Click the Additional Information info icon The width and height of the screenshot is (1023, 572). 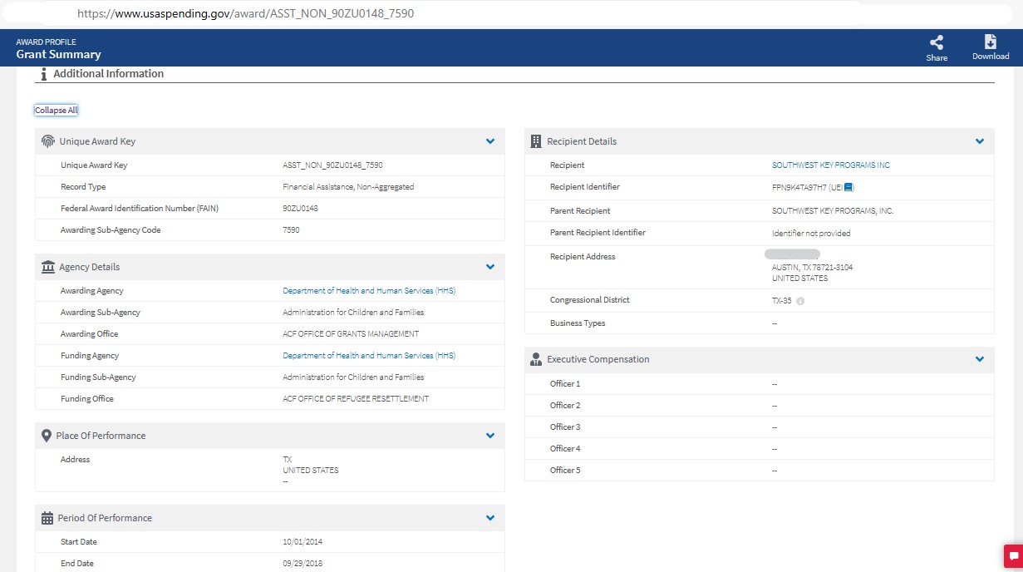43,75
